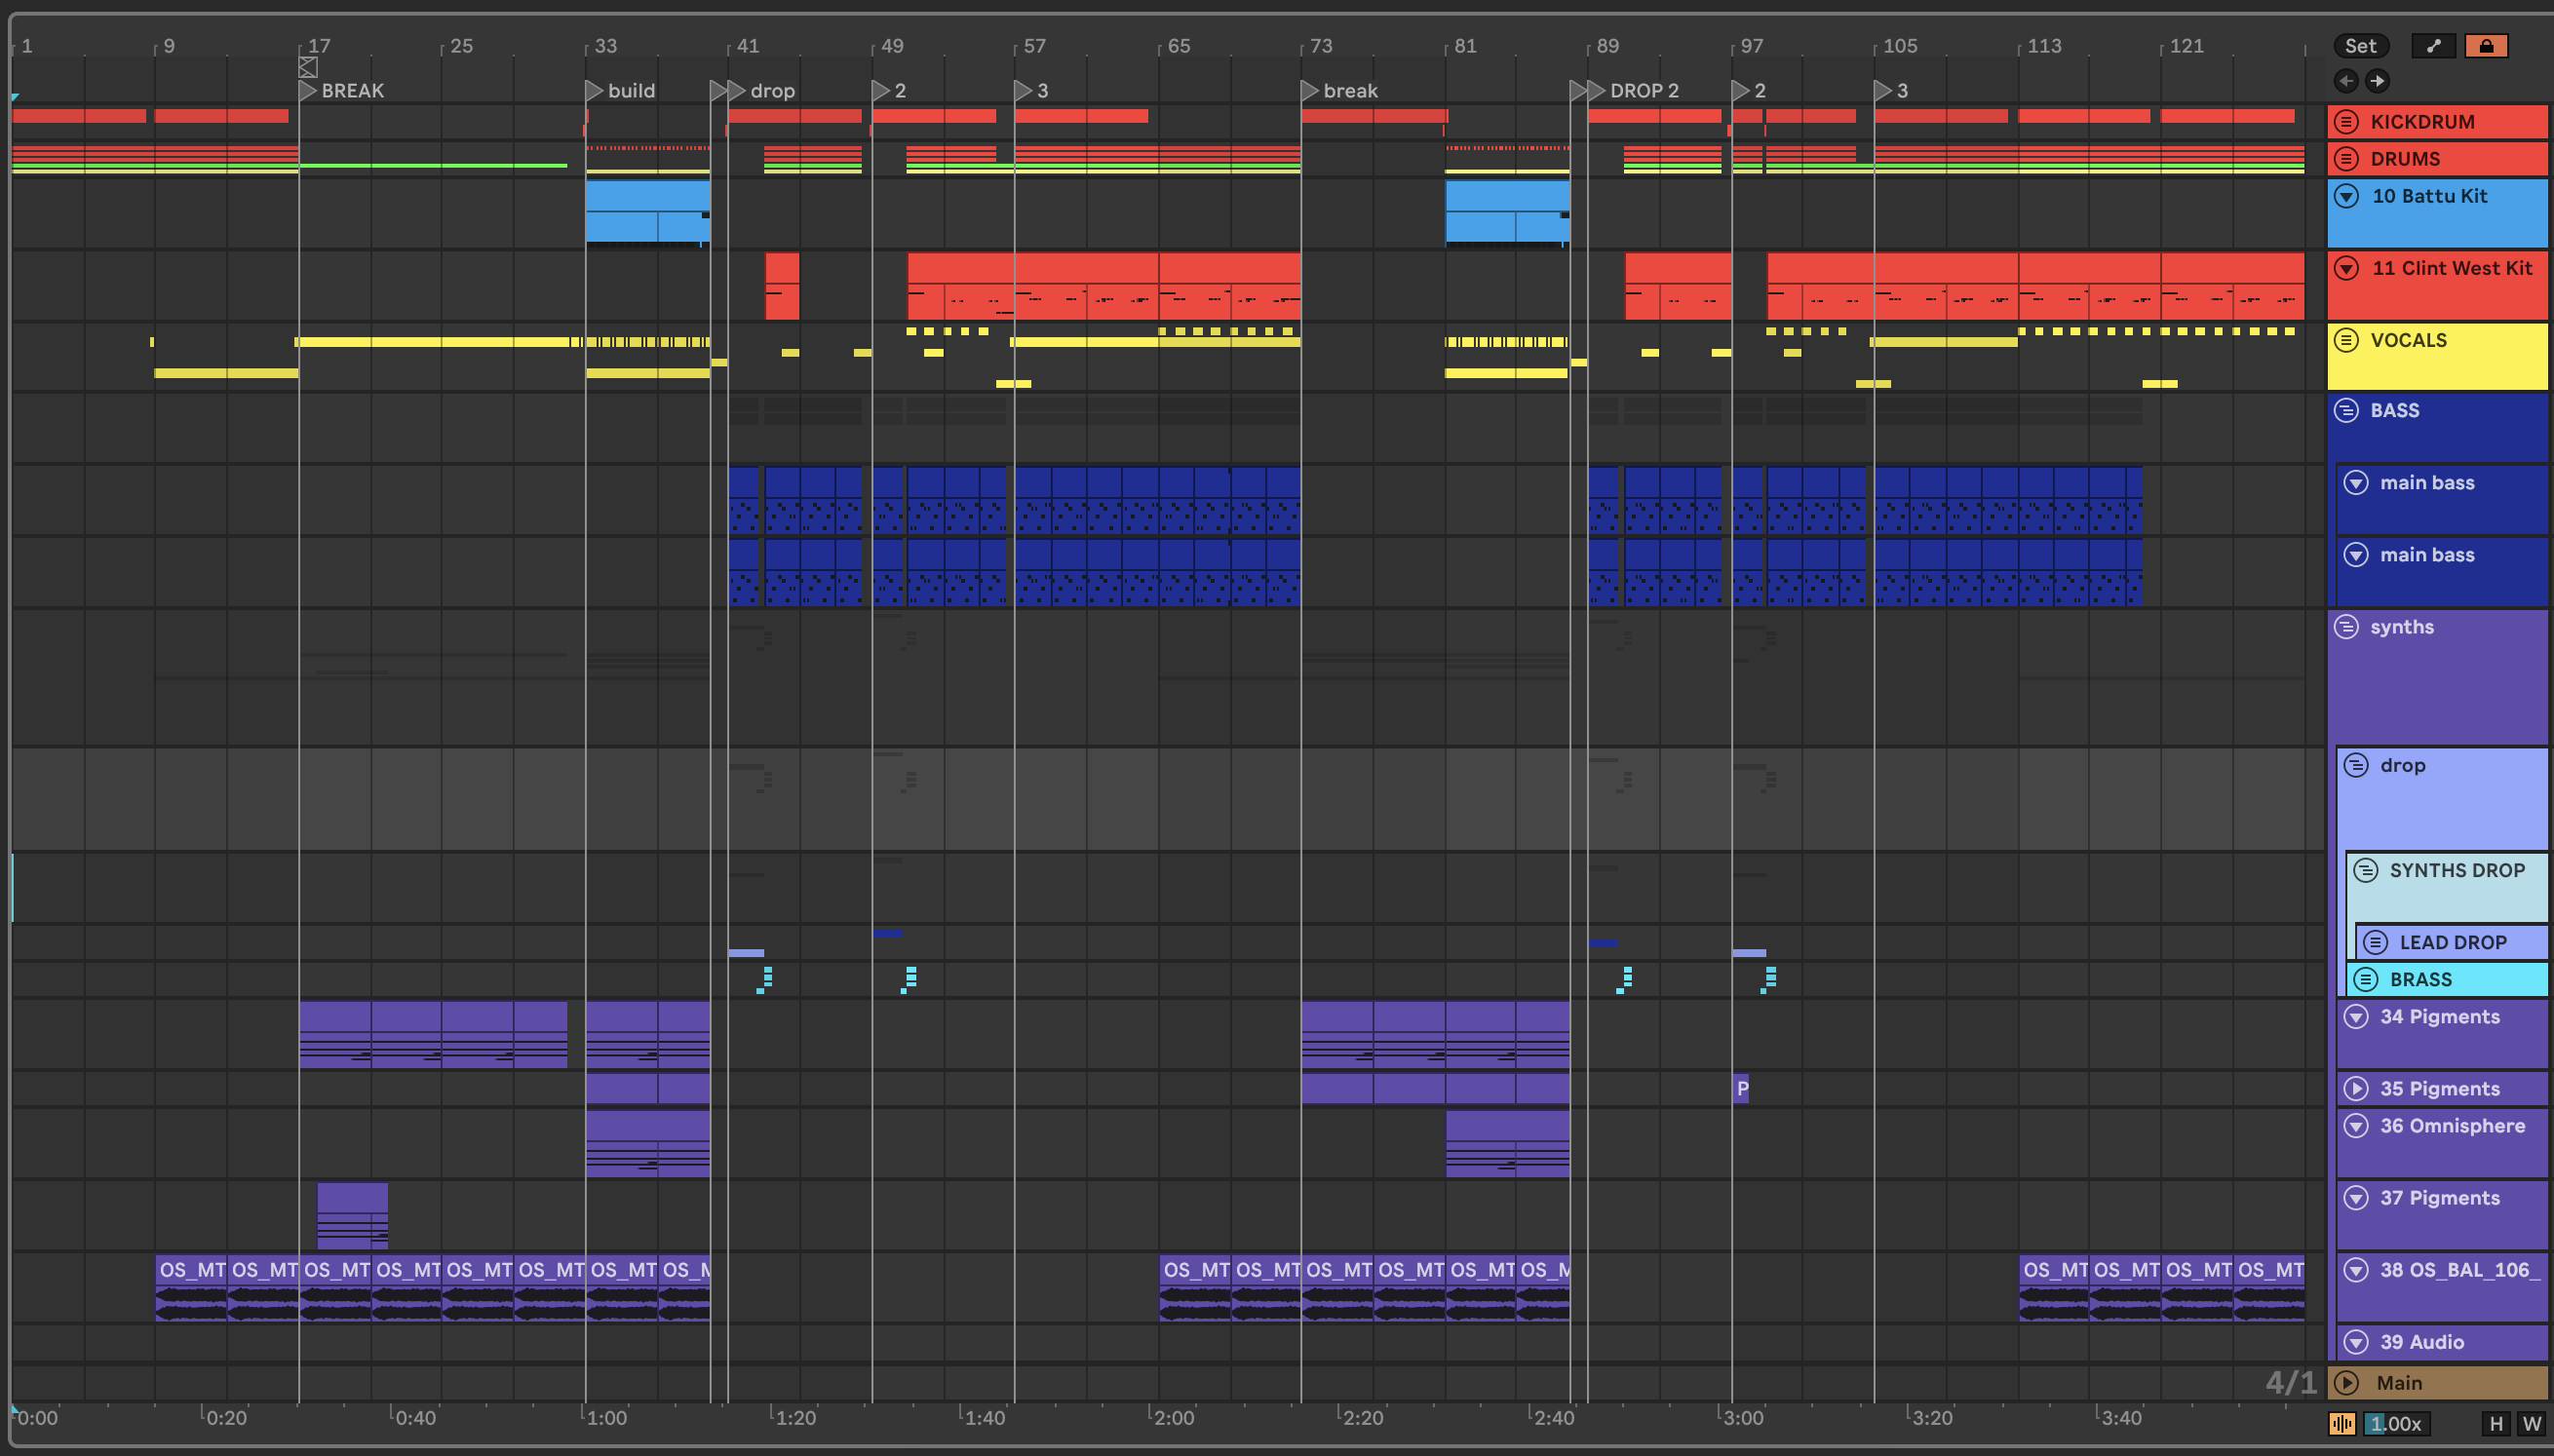The image size is (2554, 1456).
Task: Click the VOCALS group fold icon
Action: pos(2346,340)
